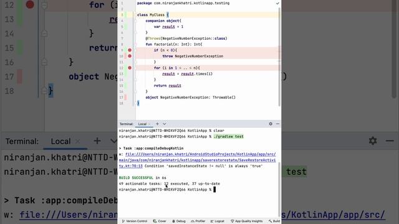Click BUILD SUCCESSFUL text in front terminal
The height and width of the screenshot is (224, 399).
pyautogui.click(x=136, y=177)
